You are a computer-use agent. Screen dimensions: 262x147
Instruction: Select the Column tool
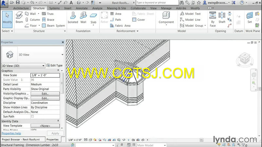32,20
